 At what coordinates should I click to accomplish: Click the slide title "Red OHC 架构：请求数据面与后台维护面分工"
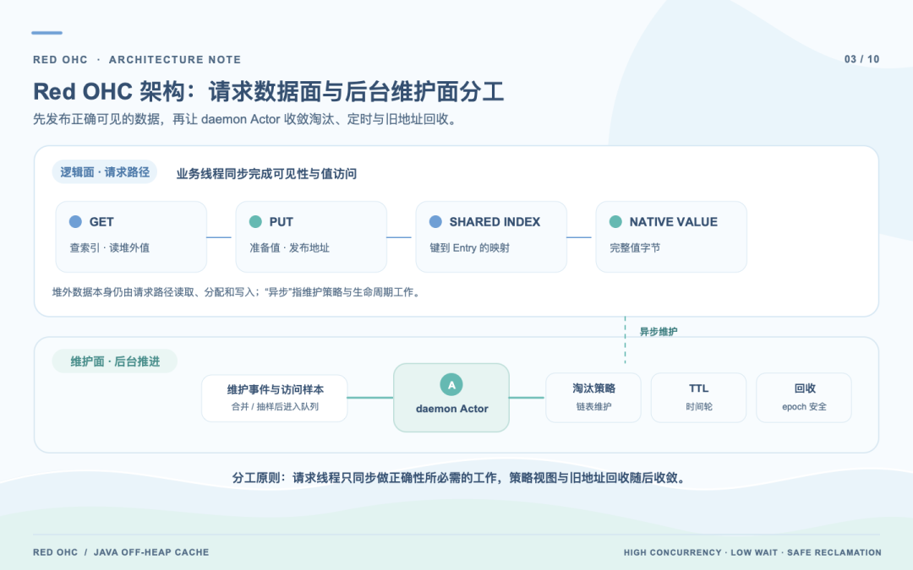pos(269,91)
